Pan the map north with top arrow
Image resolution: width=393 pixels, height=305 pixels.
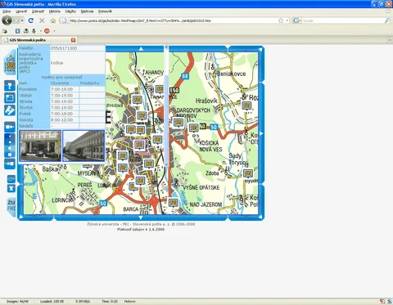point(141,49)
